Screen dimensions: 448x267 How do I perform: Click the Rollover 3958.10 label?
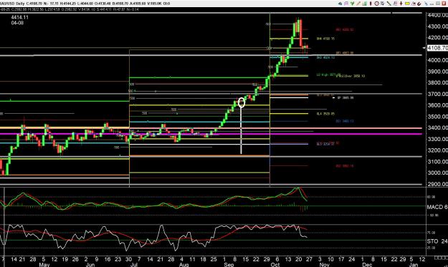point(351,76)
